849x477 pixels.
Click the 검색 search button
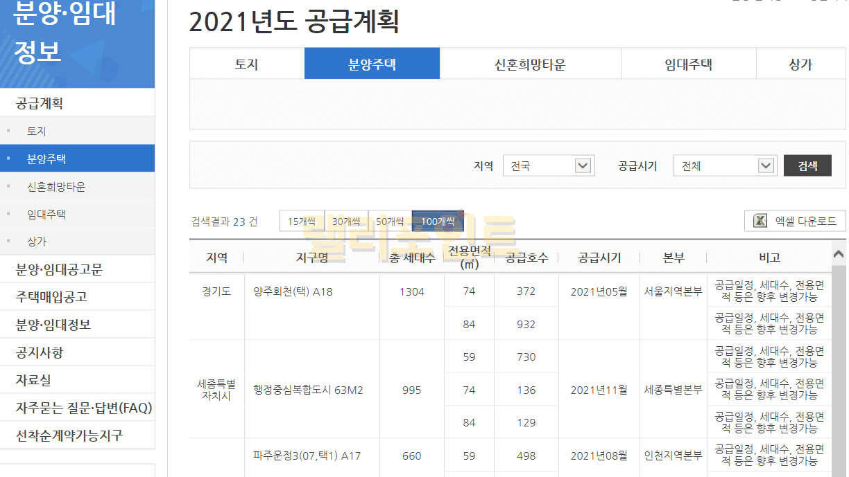(x=807, y=166)
